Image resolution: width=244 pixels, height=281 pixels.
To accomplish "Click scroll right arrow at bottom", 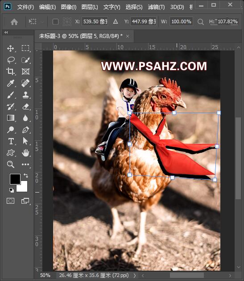I will (230, 276).
